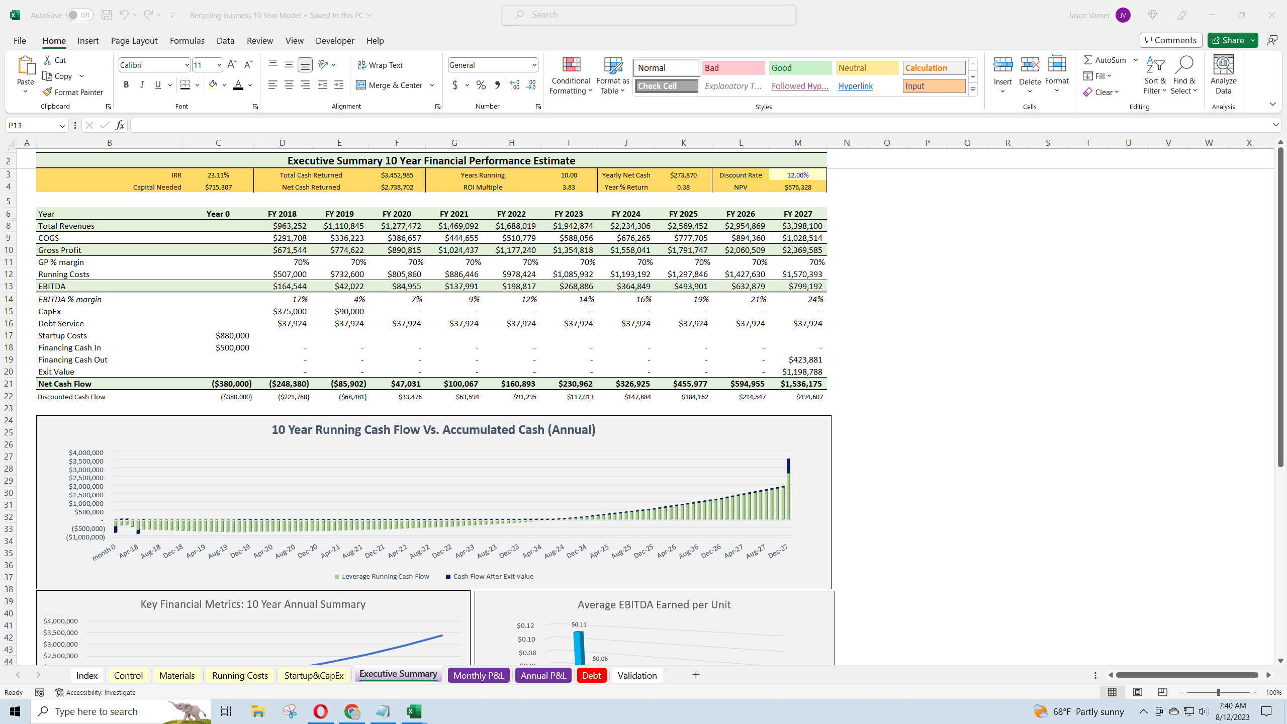Viewport: 1287px width, 724px height.
Task: Open the font size dropdown
Action: click(x=219, y=65)
